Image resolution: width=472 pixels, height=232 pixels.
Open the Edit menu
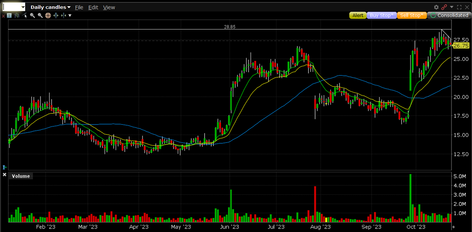93,7
